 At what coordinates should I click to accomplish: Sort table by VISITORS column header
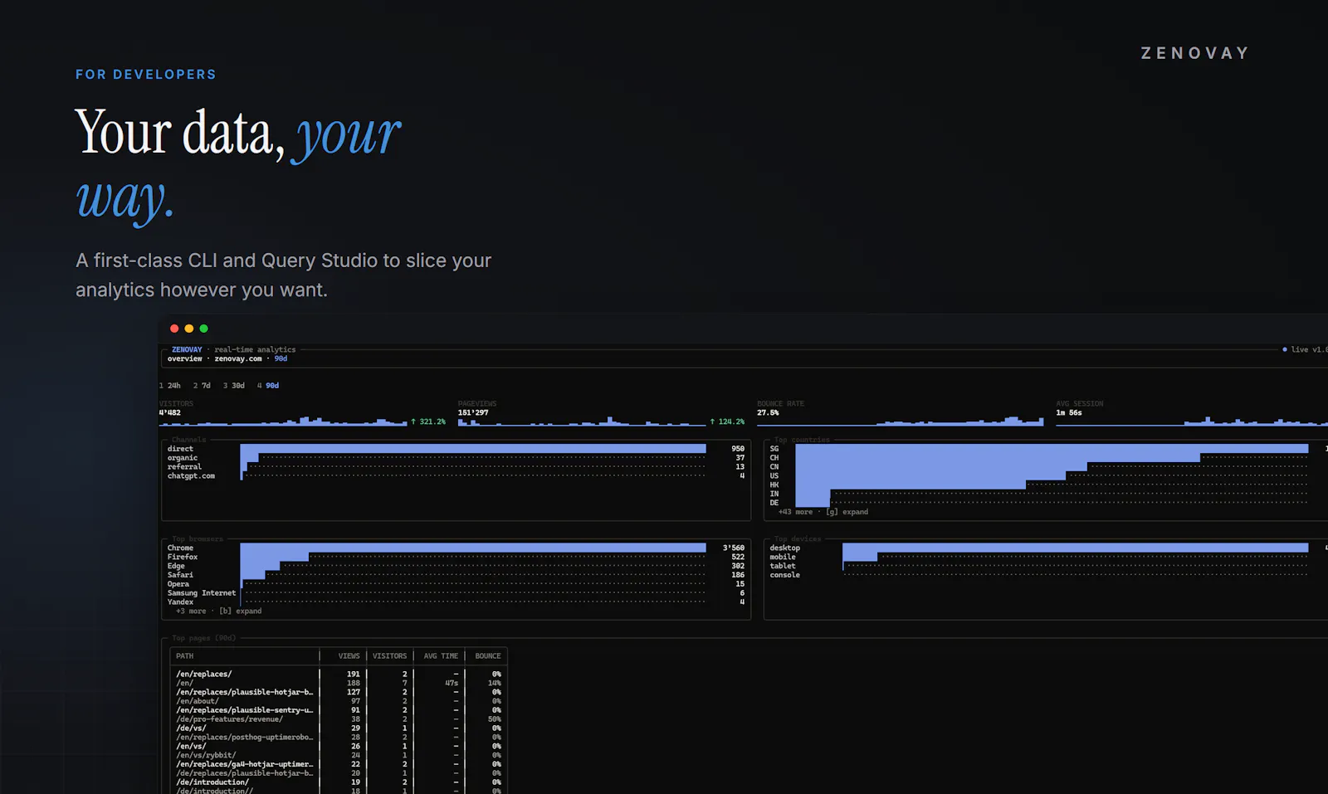coord(389,656)
